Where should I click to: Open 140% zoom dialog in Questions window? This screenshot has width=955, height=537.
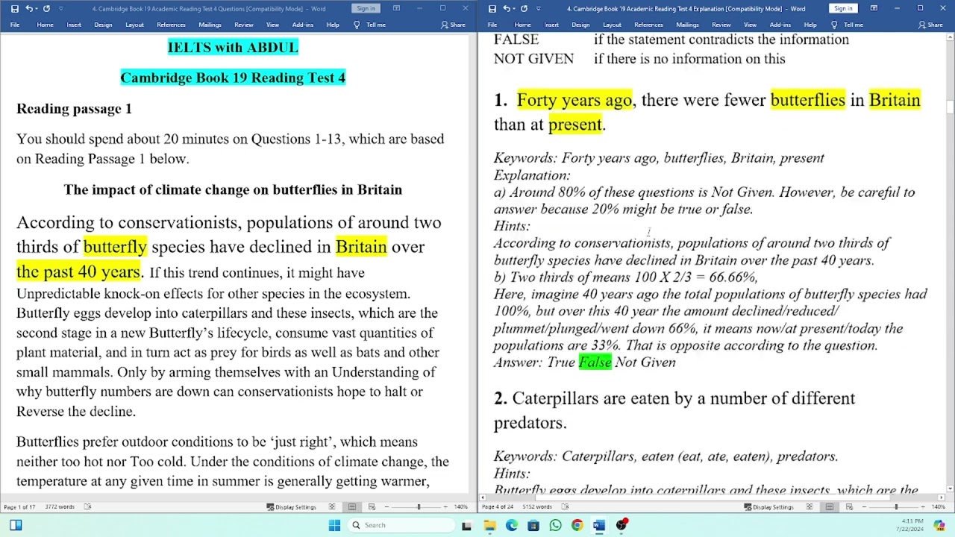coord(461,507)
